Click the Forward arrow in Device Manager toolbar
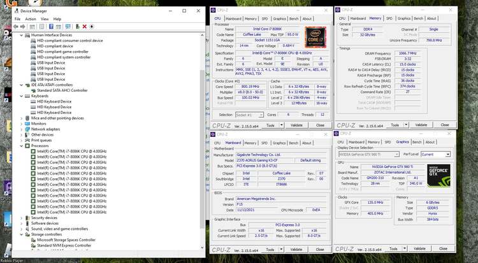Image resolution: width=478 pixels, height=263 pixels. 22,27
